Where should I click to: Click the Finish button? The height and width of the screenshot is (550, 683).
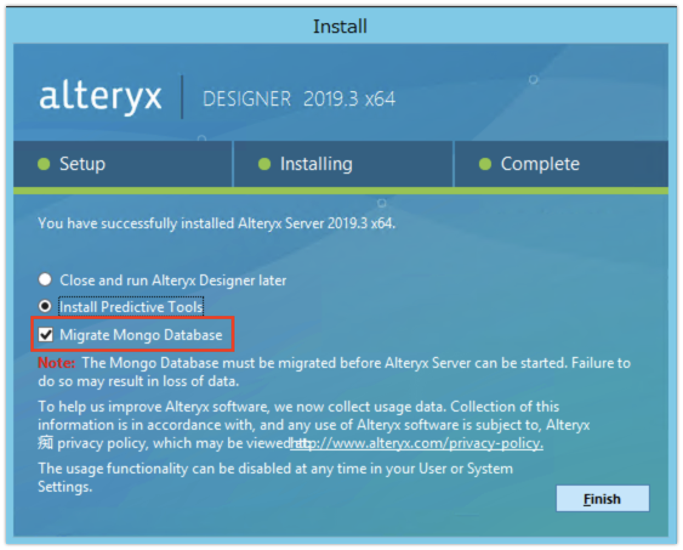[x=602, y=498]
